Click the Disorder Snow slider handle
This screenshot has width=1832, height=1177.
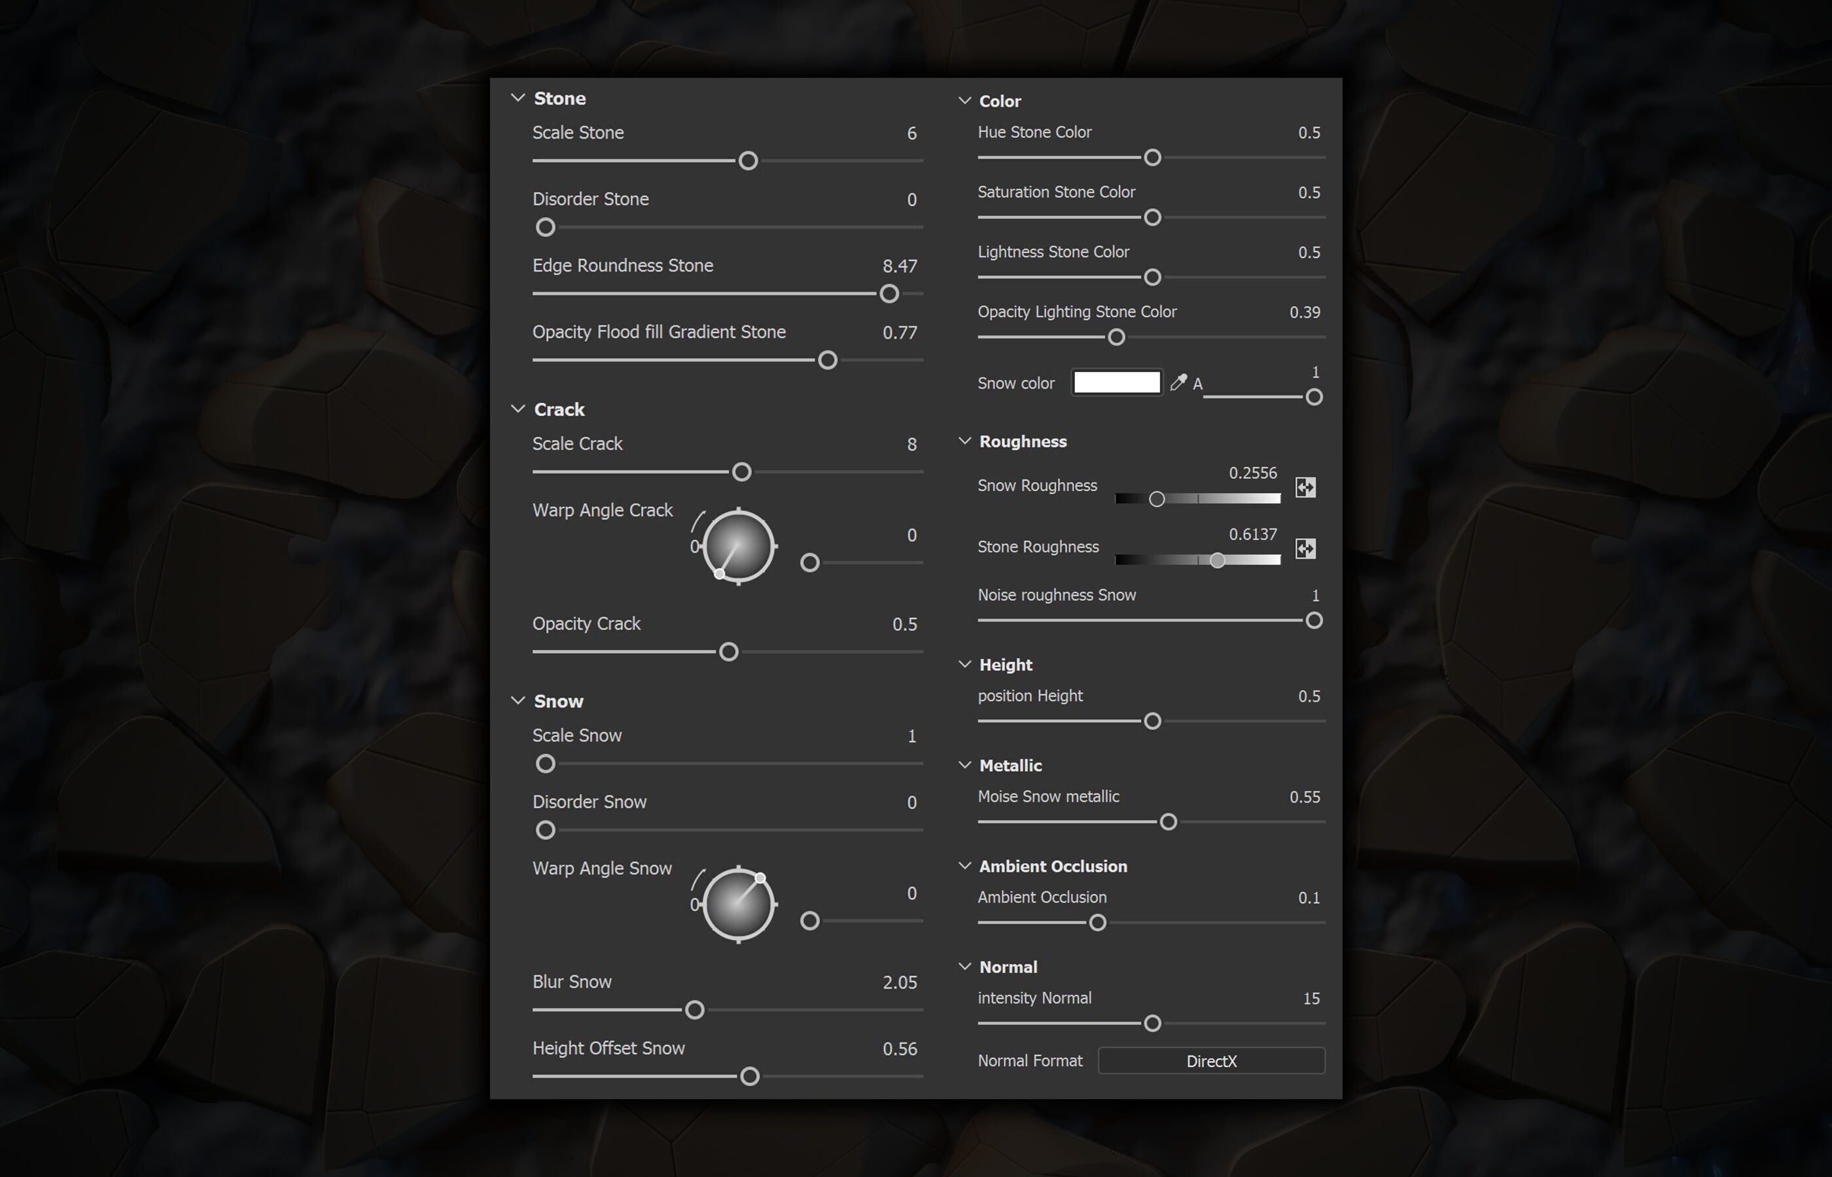tap(545, 830)
